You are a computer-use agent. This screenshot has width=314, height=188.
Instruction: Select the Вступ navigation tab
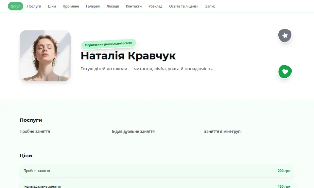pos(15,6)
